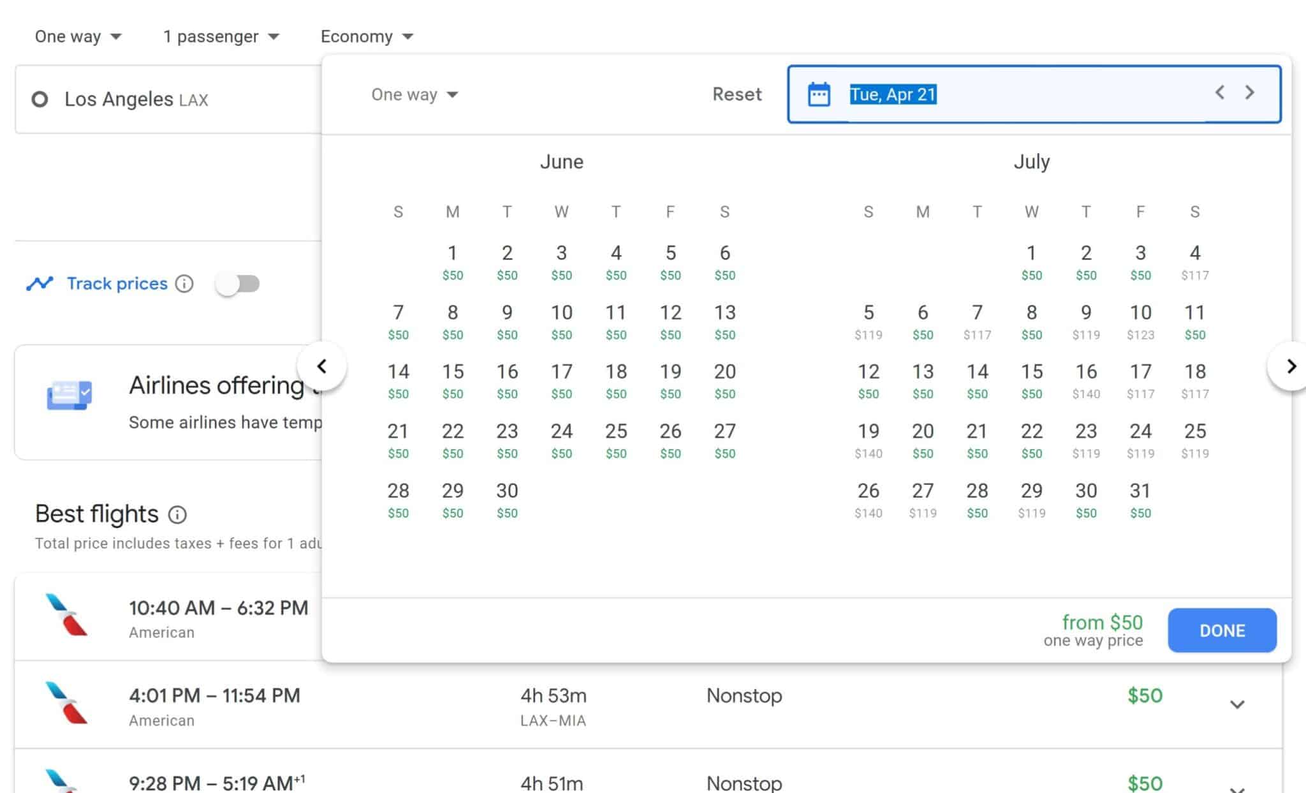The image size is (1306, 793).
Task: Select June 17 in the calendar
Action: point(561,381)
